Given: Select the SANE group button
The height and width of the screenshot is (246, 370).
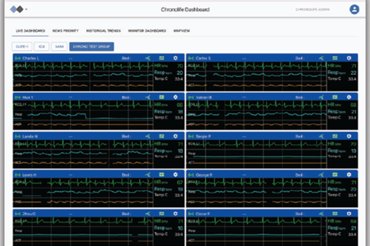Looking at the screenshot, I should click(x=59, y=47).
